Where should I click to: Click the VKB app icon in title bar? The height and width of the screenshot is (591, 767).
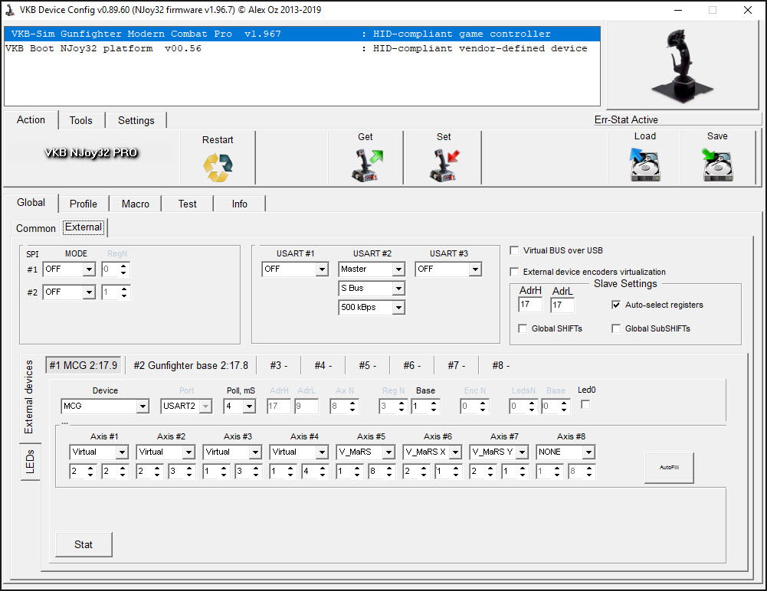pyautogui.click(x=10, y=10)
